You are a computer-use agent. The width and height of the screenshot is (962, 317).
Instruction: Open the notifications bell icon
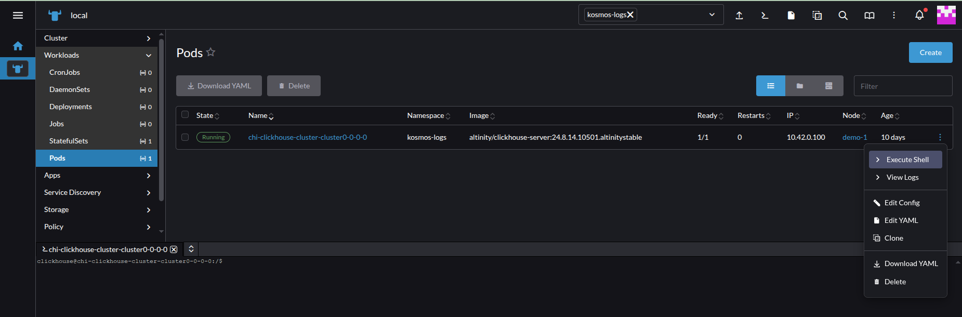(x=919, y=16)
